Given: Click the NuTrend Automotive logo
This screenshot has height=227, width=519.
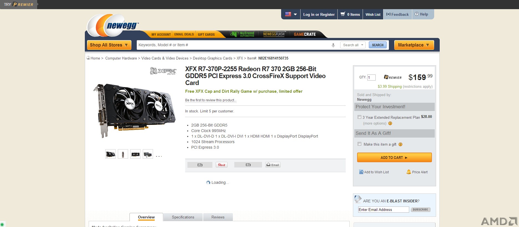Looking at the screenshot, I should click(242, 34).
